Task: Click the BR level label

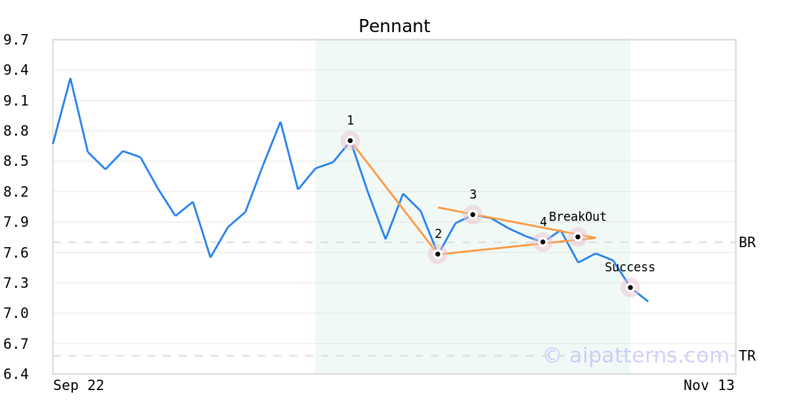Action: coord(747,243)
